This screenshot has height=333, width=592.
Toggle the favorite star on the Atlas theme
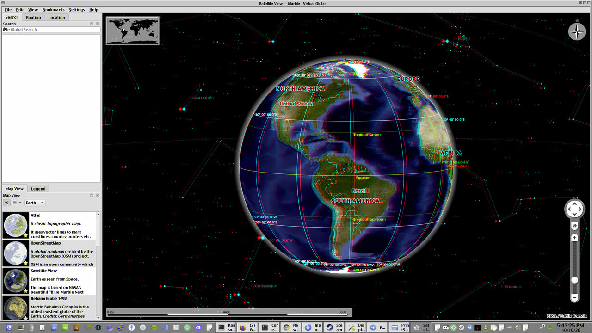25,235
